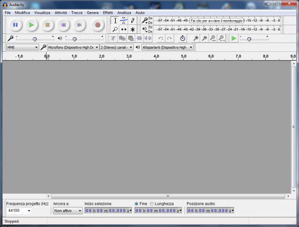Start playback with the green Play button
The width and height of the screenshot is (299, 227).
coord(31,25)
